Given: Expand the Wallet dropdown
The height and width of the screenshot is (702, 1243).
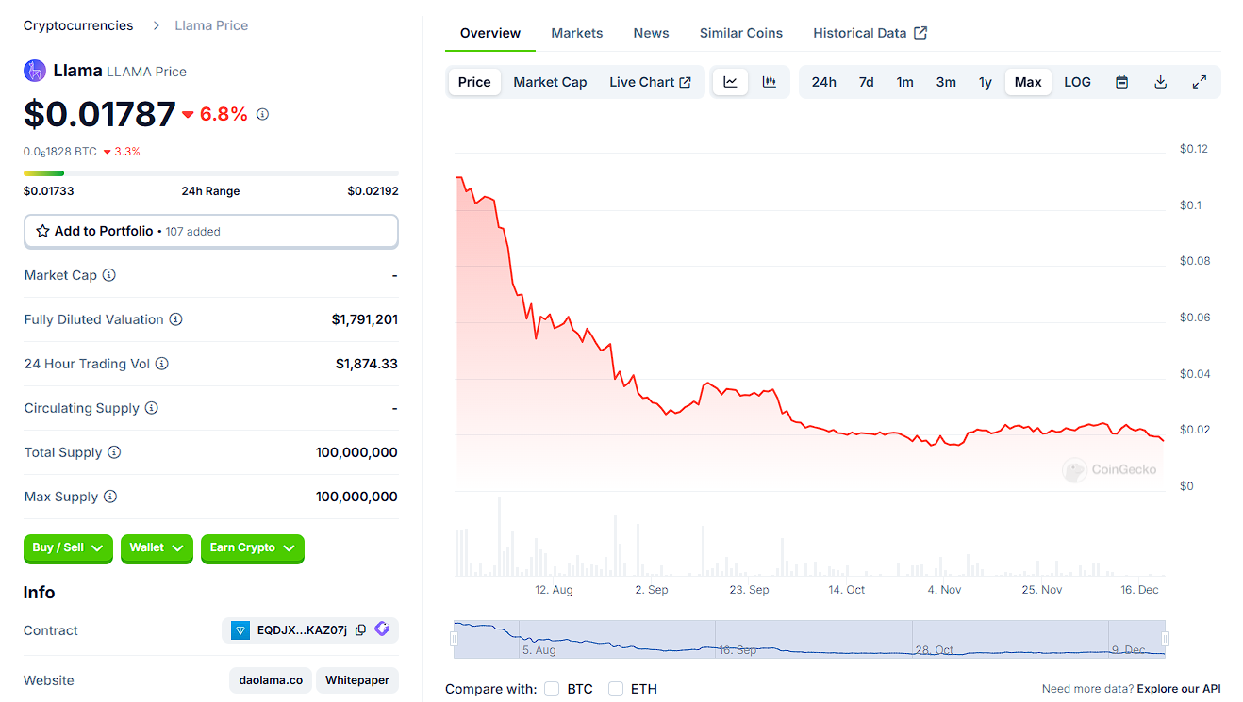Looking at the screenshot, I should 157,548.
